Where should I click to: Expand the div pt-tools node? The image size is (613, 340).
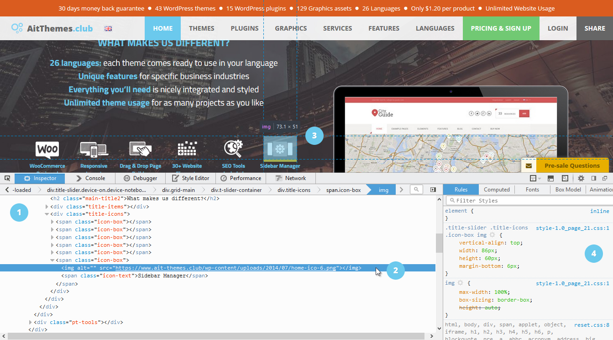click(30, 322)
